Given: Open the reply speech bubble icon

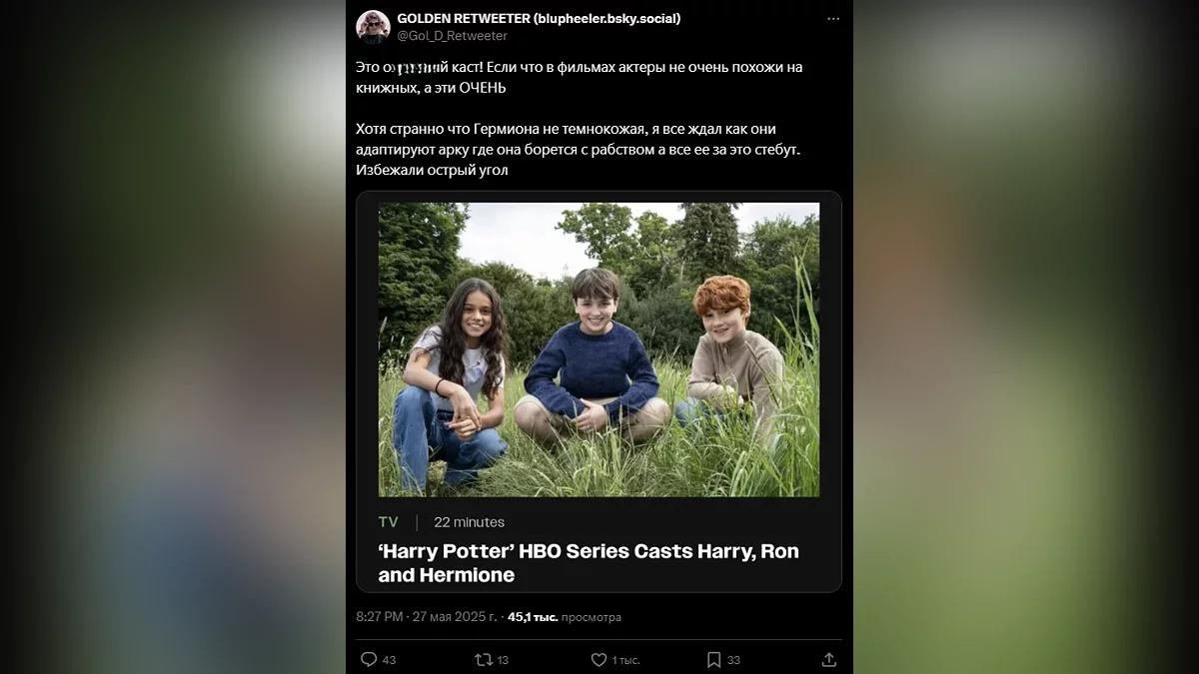Looking at the screenshot, I should 368,660.
